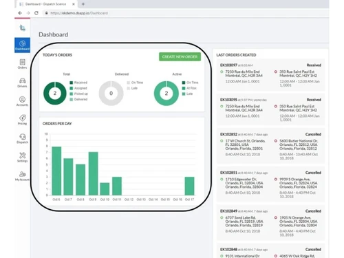Open order EK103095 link

[x=228, y=100]
